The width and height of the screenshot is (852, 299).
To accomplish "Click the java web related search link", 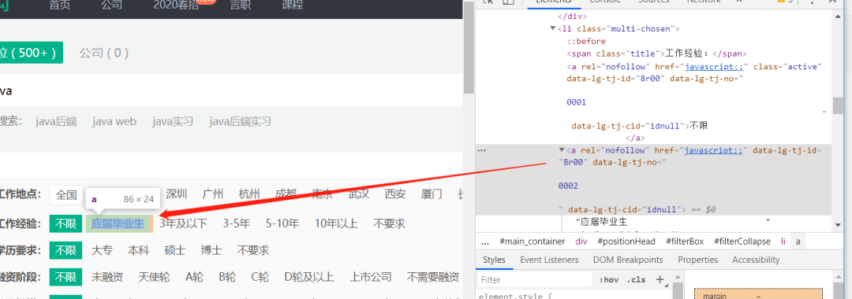I will click(x=114, y=121).
